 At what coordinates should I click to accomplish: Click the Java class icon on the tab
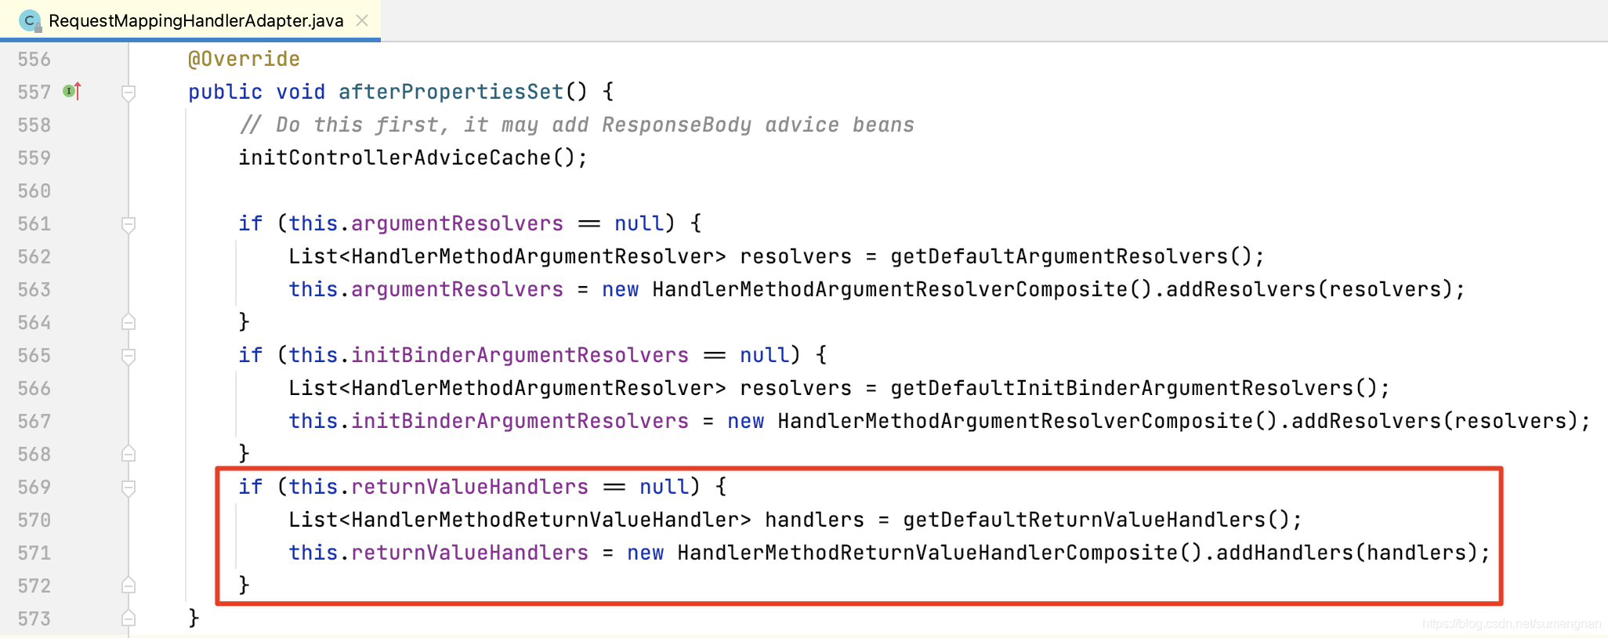point(31,21)
